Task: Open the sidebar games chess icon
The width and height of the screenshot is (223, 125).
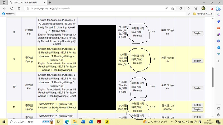Action: (219, 35)
